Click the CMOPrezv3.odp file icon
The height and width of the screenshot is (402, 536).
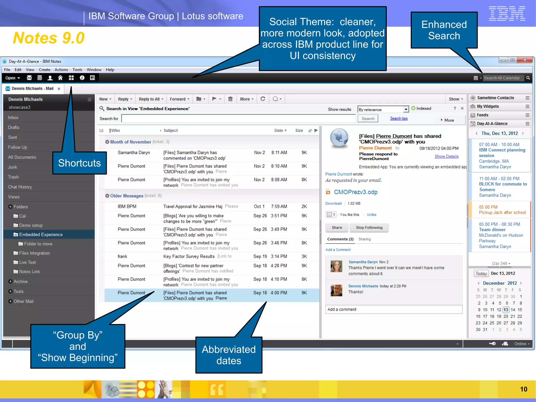coord(328,192)
